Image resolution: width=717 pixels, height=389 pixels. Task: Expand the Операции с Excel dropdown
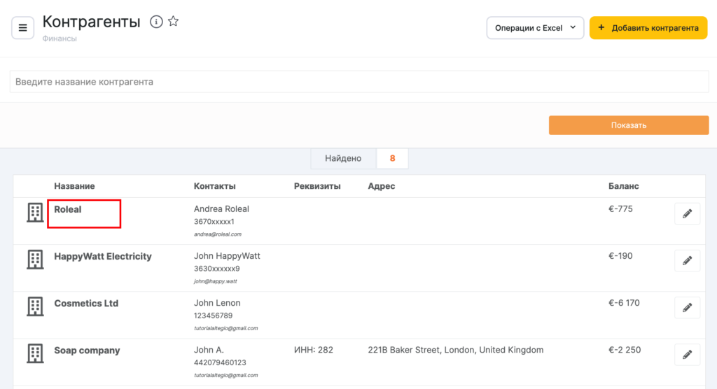coord(535,28)
